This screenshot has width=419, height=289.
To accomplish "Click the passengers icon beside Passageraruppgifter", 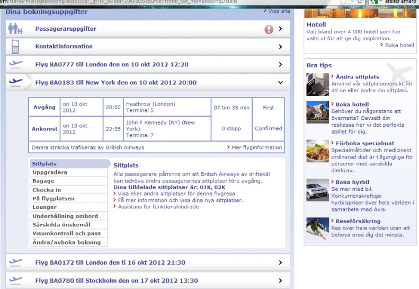I will 15,29.
